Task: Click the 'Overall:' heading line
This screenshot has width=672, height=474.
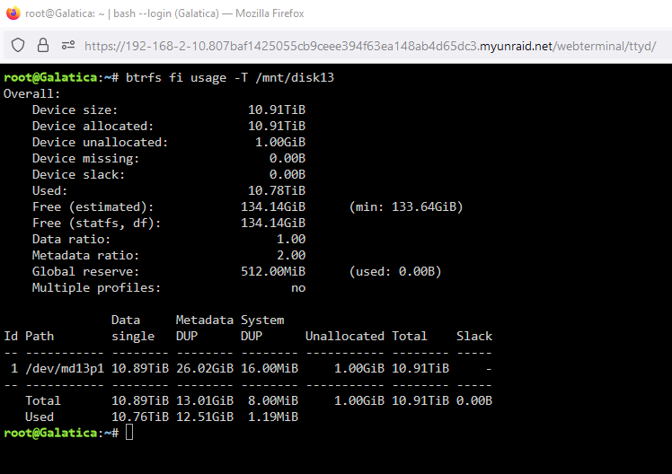Action: (x=32, y=93)
